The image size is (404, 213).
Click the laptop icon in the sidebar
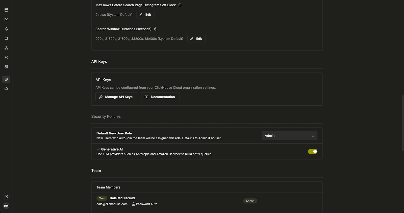(x=6, y=38)
